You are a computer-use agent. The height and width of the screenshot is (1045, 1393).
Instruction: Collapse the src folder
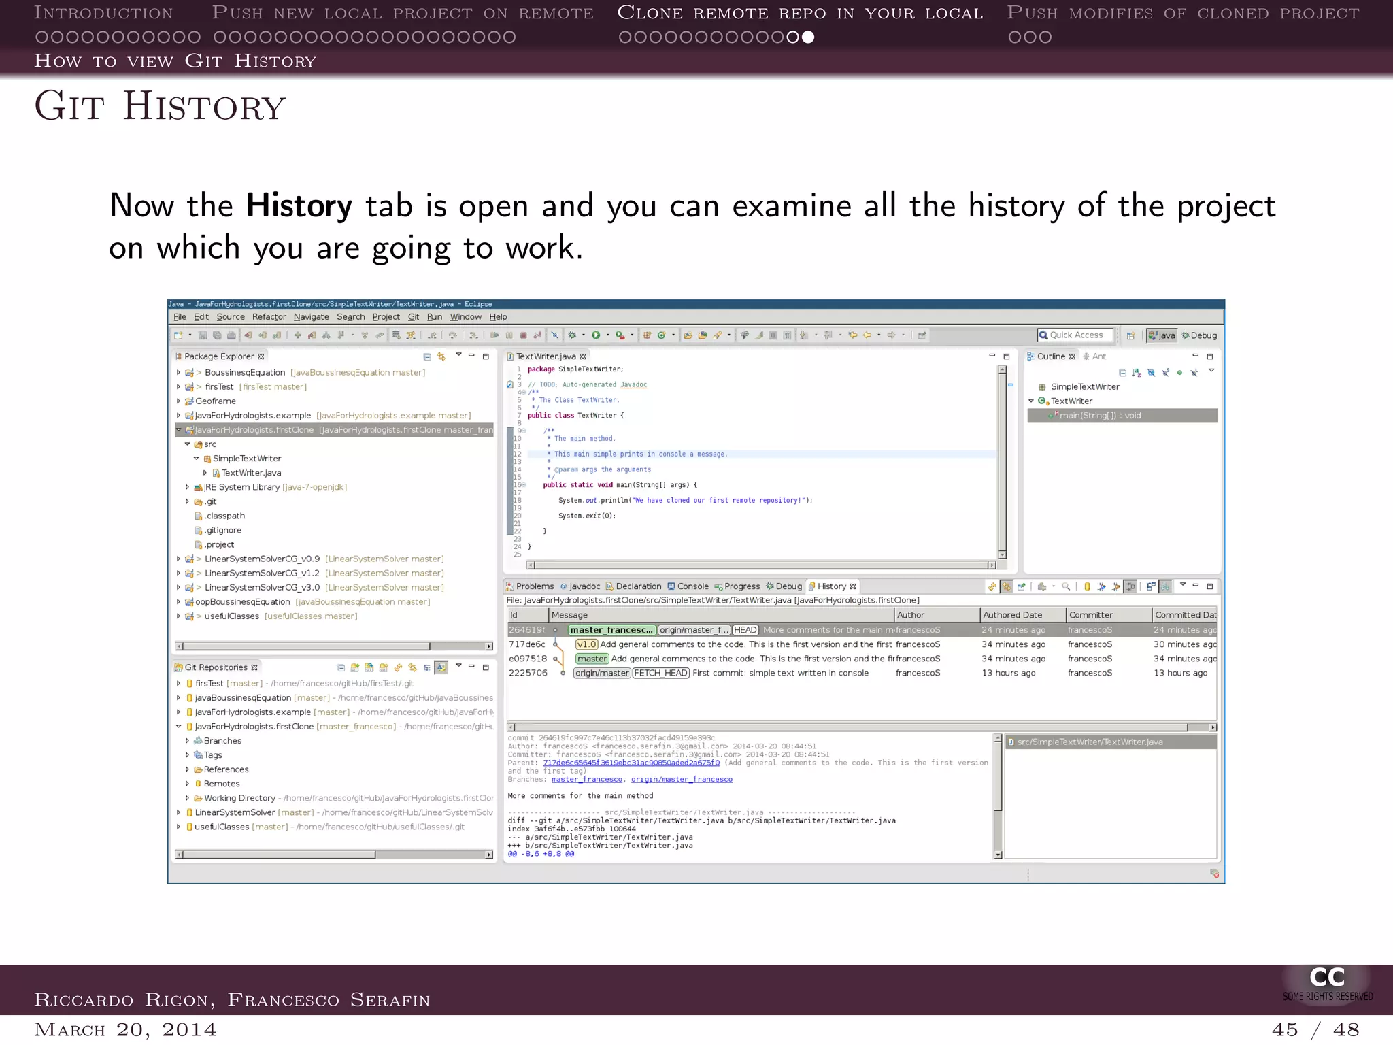point(188,444)
